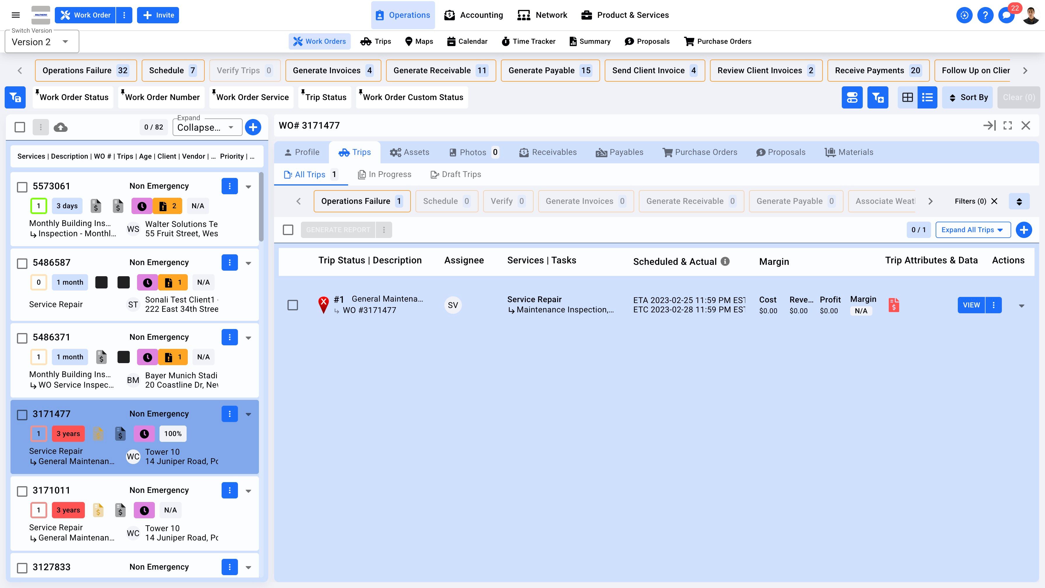Viewport: 1045px width, 588px height.
Task: Switch to grid table view icon
Action: click(x=907, y=97)
